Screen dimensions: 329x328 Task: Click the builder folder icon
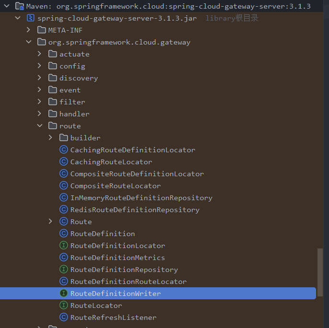[x=64, y=137]
